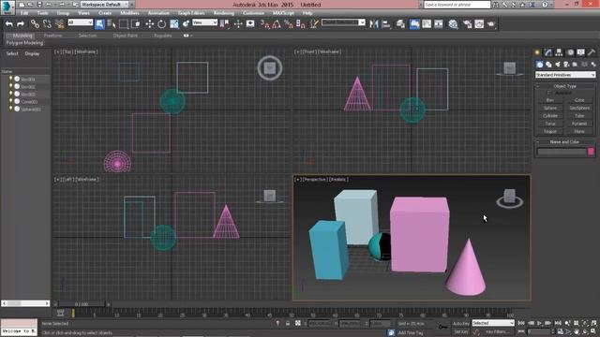Screen dimensions: 600x337
Task: Collapse the Object Type rollout
Action: point(564,86)
